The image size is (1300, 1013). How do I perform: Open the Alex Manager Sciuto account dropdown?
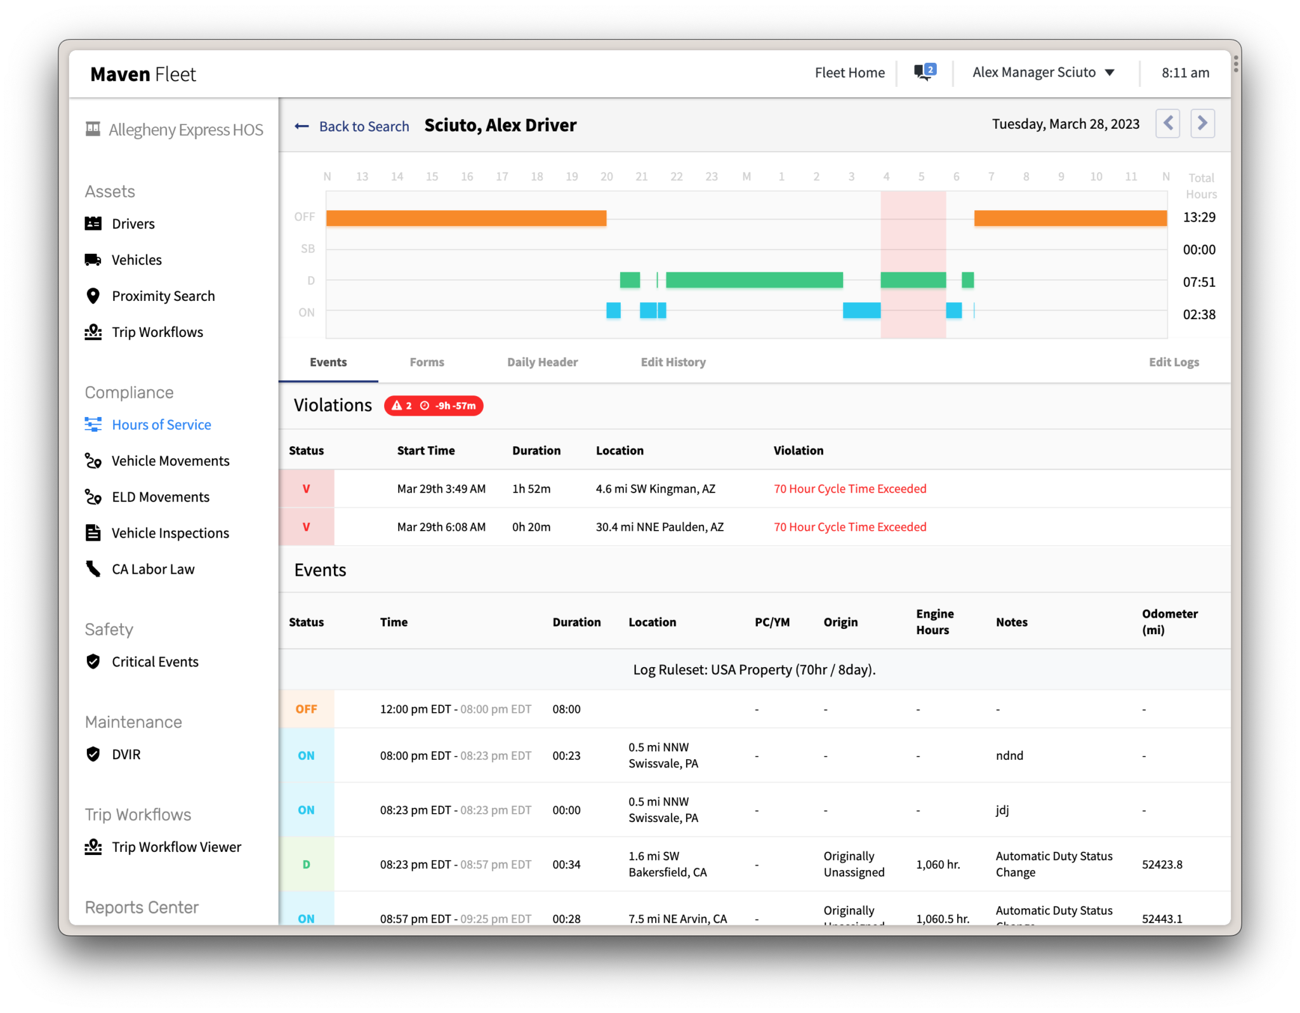pos(1042,72)
